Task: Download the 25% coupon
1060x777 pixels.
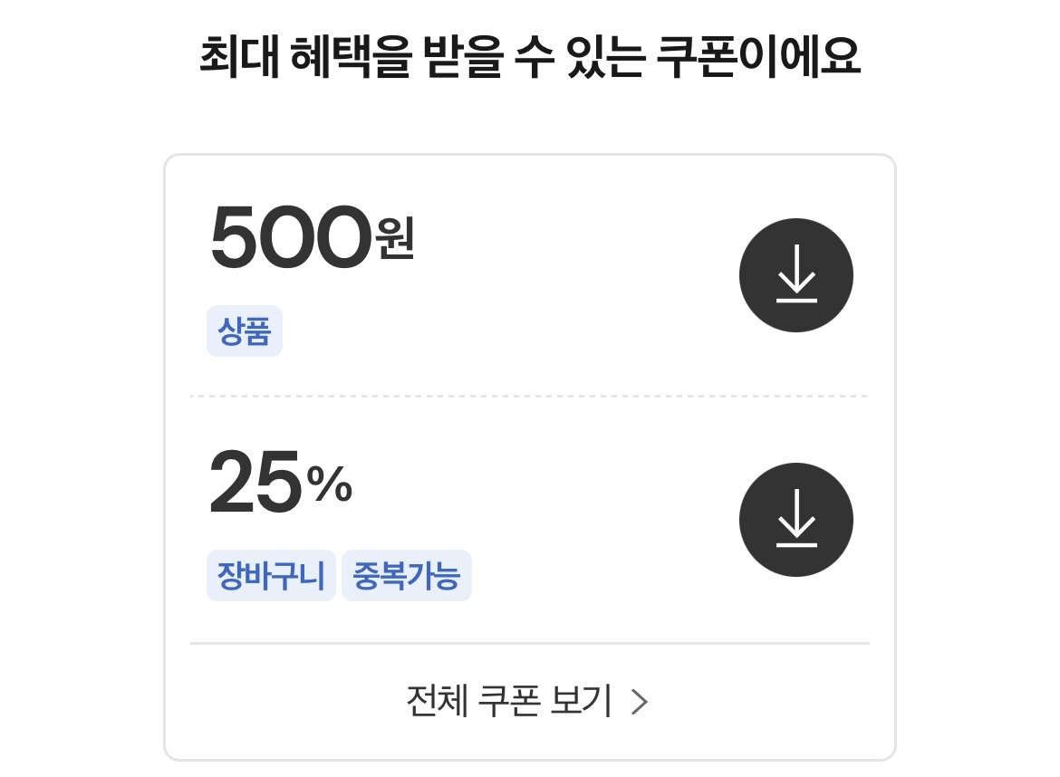Action: point(795,520)
